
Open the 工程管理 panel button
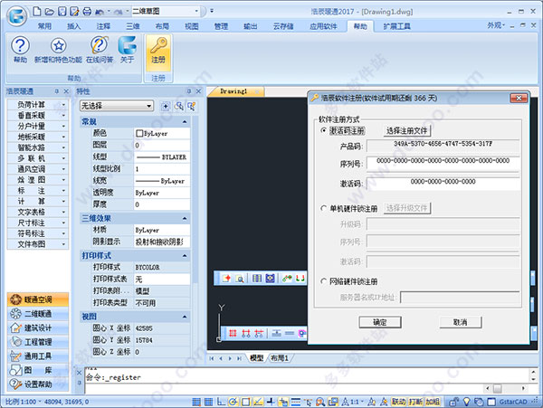(x=38, y=342)
